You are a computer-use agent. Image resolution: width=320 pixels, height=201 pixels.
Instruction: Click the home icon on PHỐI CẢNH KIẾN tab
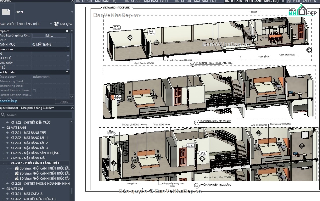(289, 1)
